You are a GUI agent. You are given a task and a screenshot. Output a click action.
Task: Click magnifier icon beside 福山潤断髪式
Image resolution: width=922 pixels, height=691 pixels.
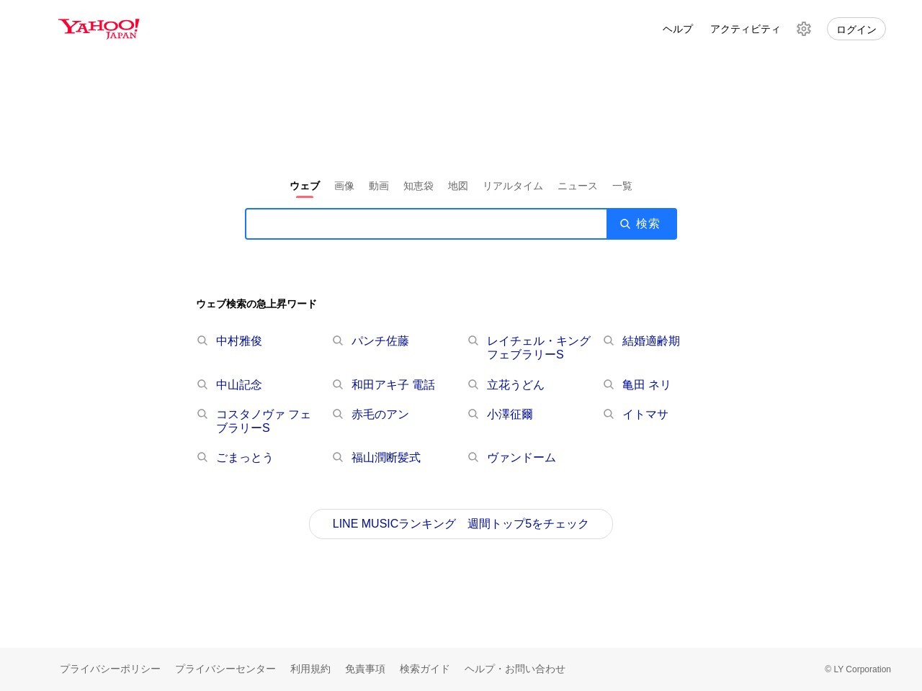coord(338,457)
